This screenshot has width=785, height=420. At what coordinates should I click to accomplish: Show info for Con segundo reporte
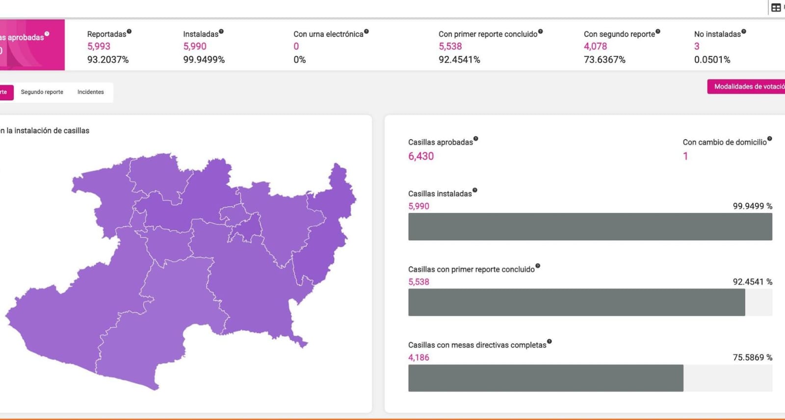coord(658,31)
